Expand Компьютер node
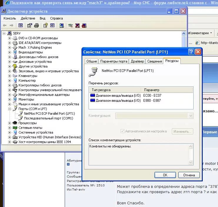 tap(9, 80)
